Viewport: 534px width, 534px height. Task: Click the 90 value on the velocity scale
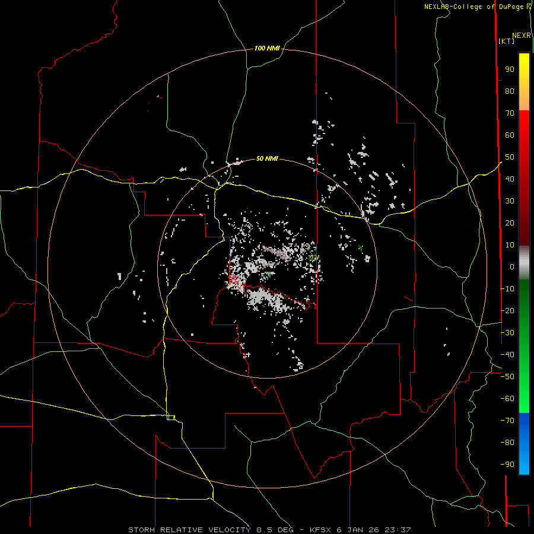point(510,69)
